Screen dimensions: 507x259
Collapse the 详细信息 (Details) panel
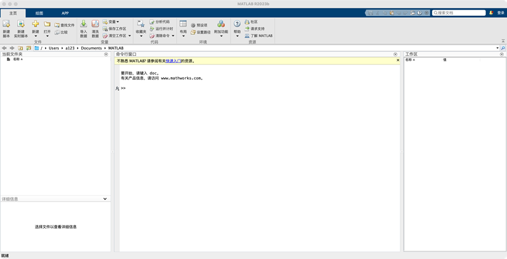coord(105,199)
